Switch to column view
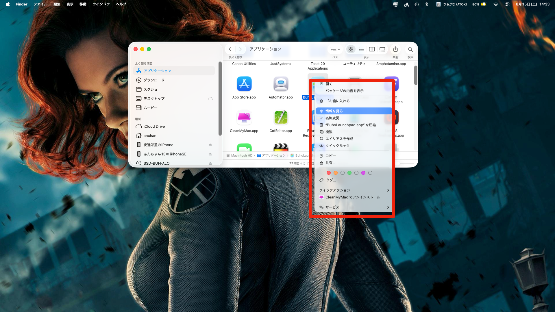 coord(372,49)
